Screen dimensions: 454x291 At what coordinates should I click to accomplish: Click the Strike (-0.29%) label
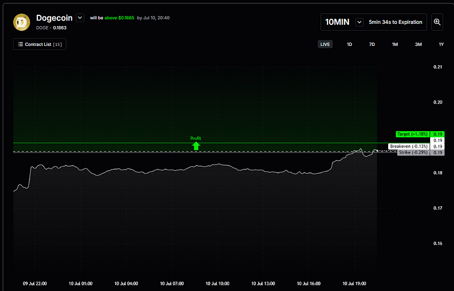coord(413,153)
